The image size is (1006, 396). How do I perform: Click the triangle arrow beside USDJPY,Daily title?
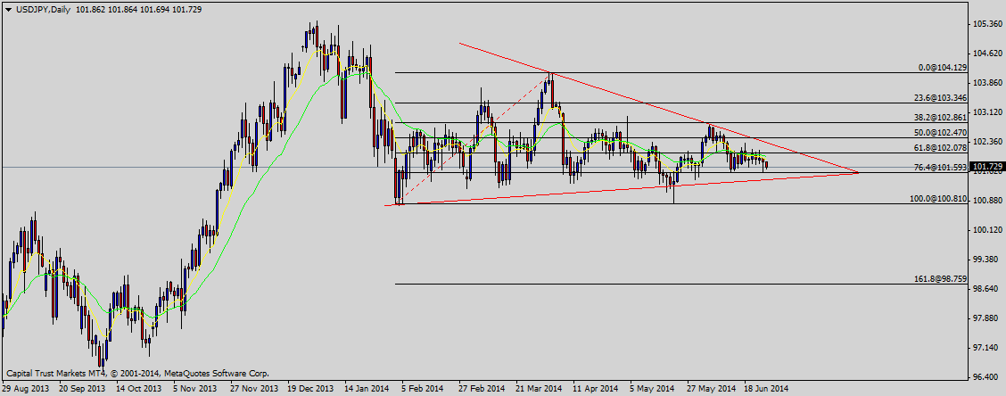[x=9, y=8]
